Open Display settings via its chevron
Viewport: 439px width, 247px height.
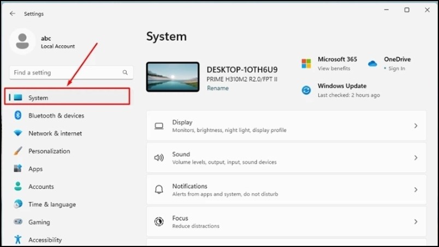coord(416,126)
